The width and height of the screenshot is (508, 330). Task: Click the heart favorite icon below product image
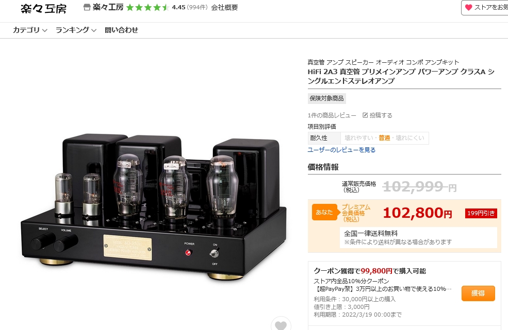coord(281,324)
